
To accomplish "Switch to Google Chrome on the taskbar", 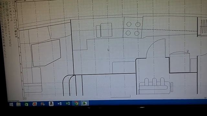I will 76,103.
